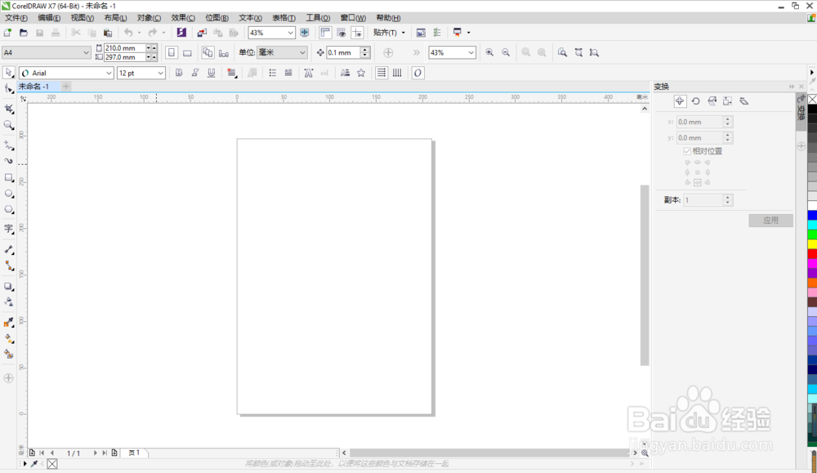Select the Zoom magnifier tool in toolbox
This screenshot has width=817, height=473.
pyautogui.click(x=9, y=125)
